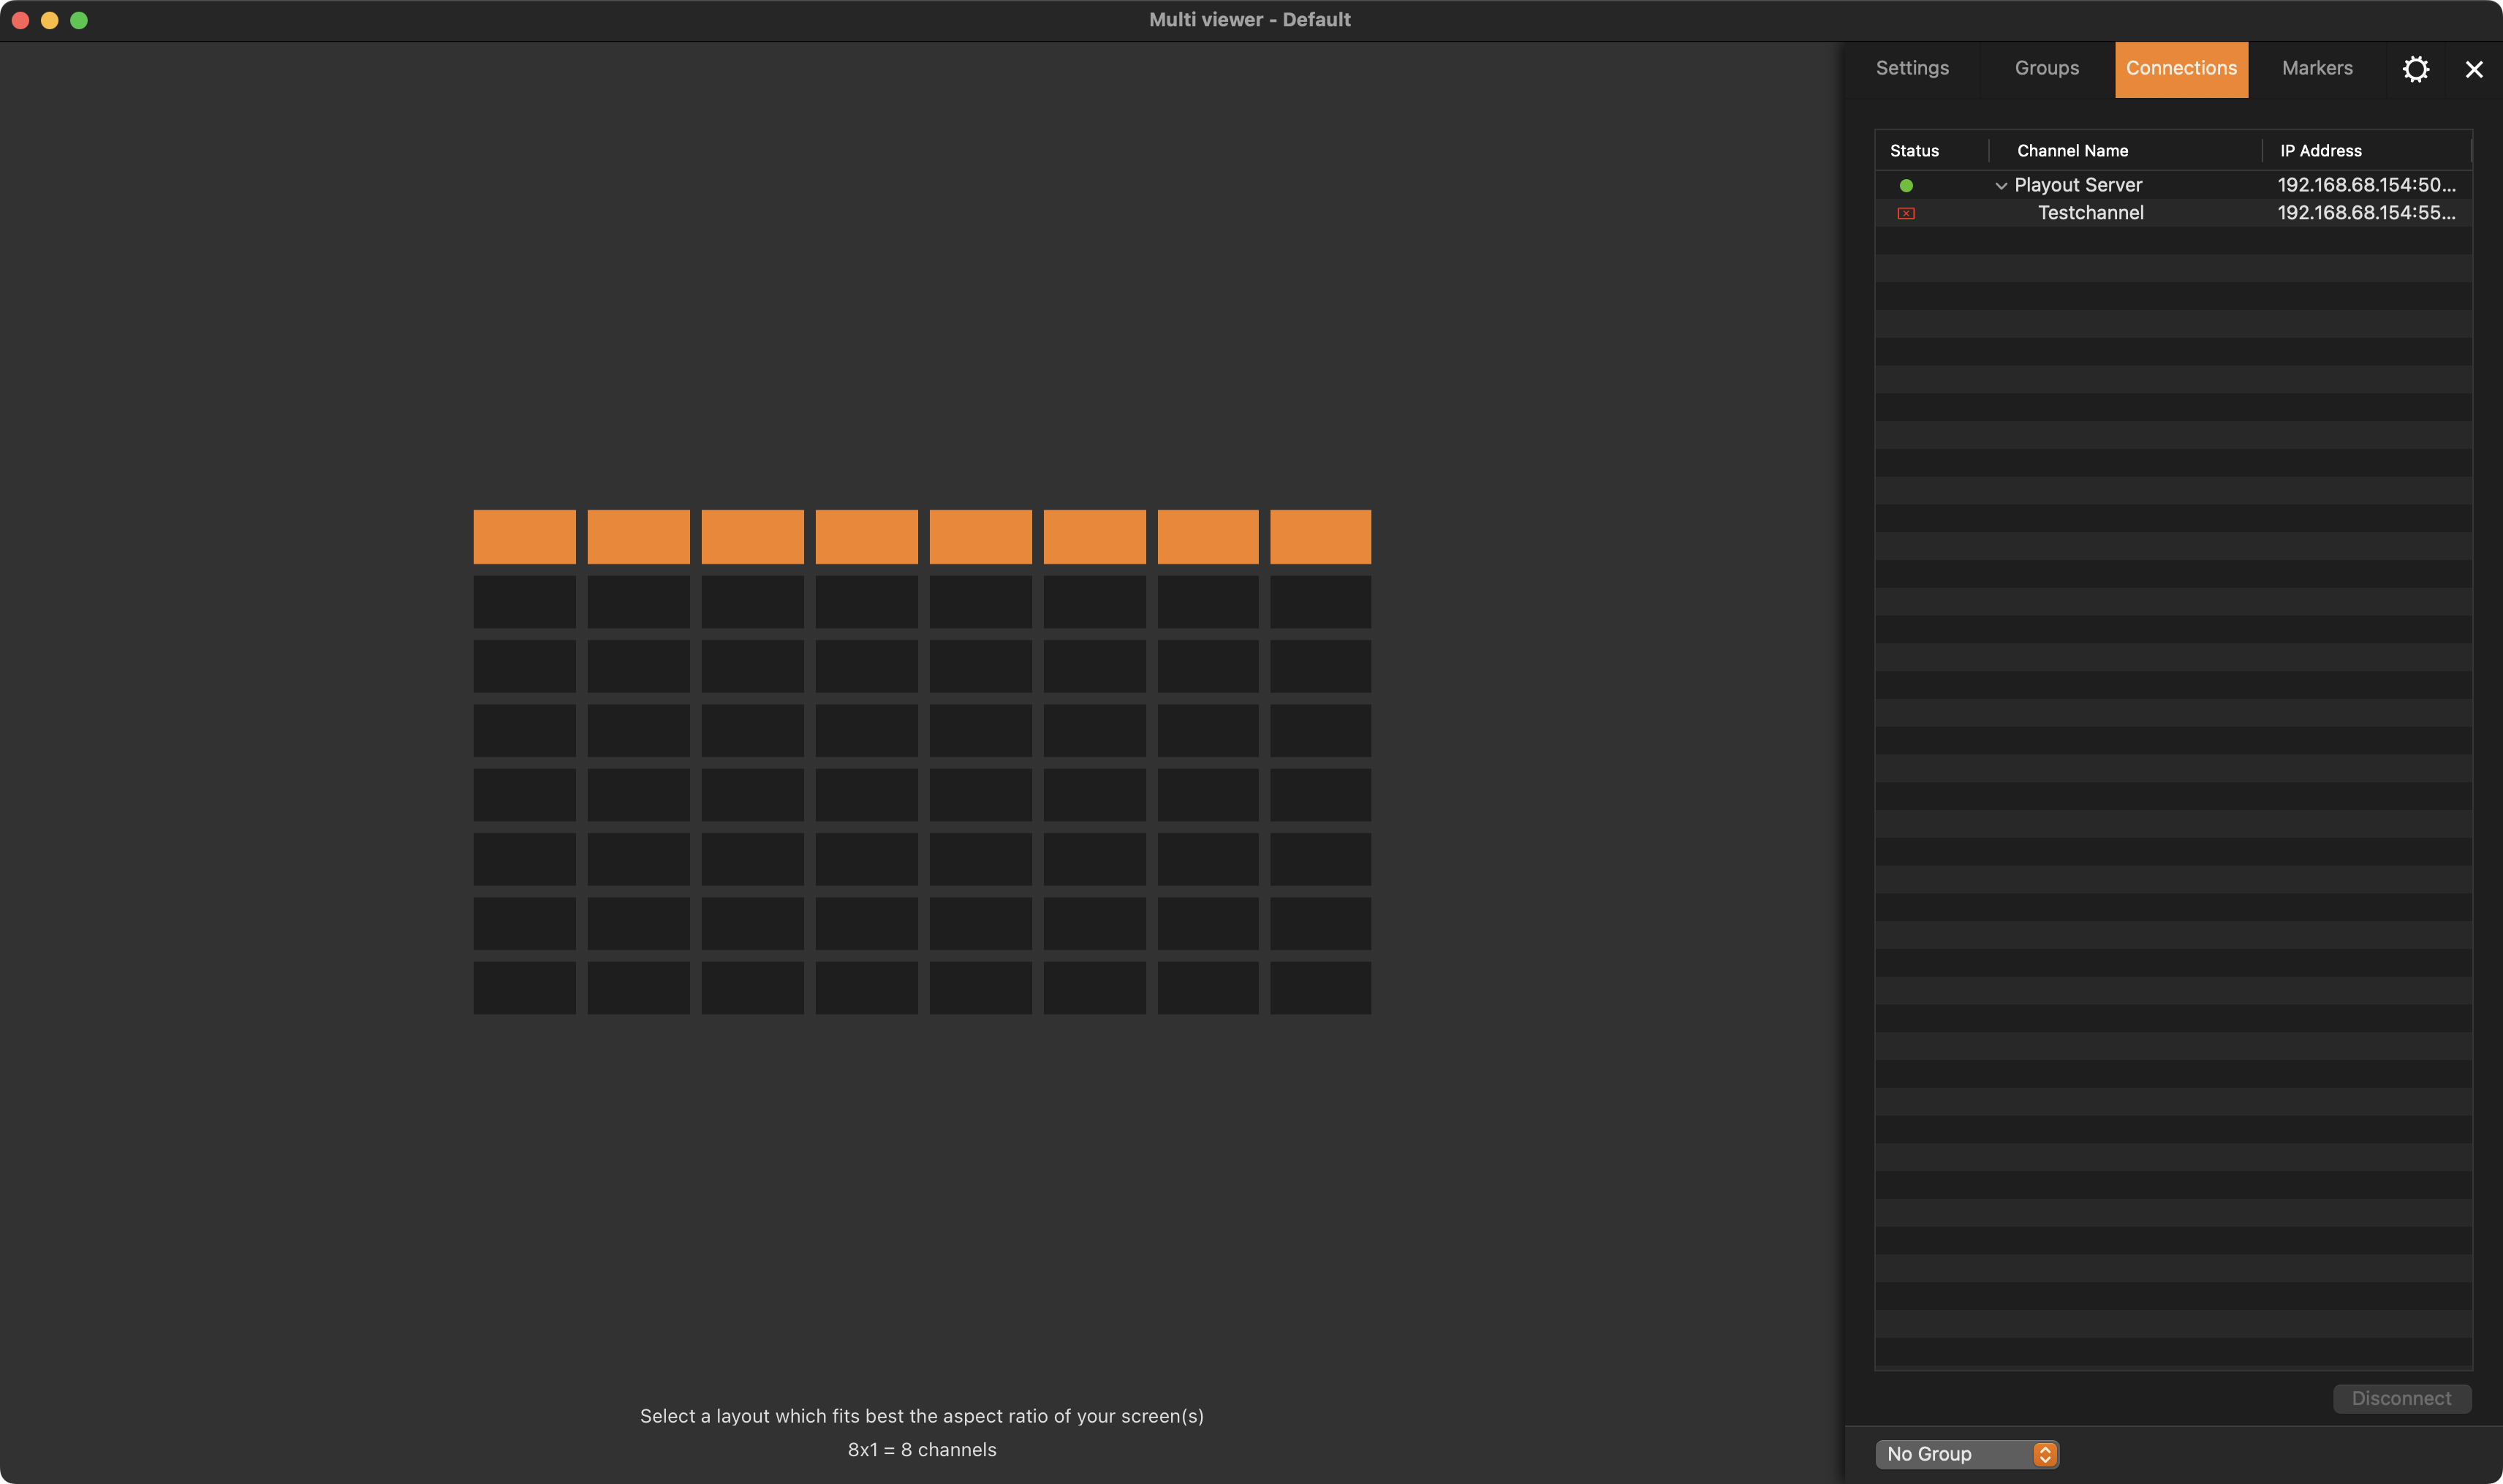Choose the 2x2 layout grid cell

(x=638, y=602)
